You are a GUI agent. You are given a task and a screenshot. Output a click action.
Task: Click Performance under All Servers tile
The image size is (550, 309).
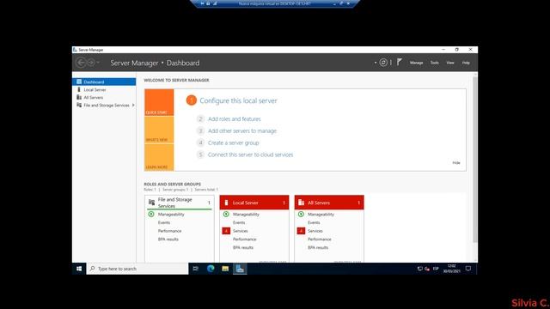320,239
